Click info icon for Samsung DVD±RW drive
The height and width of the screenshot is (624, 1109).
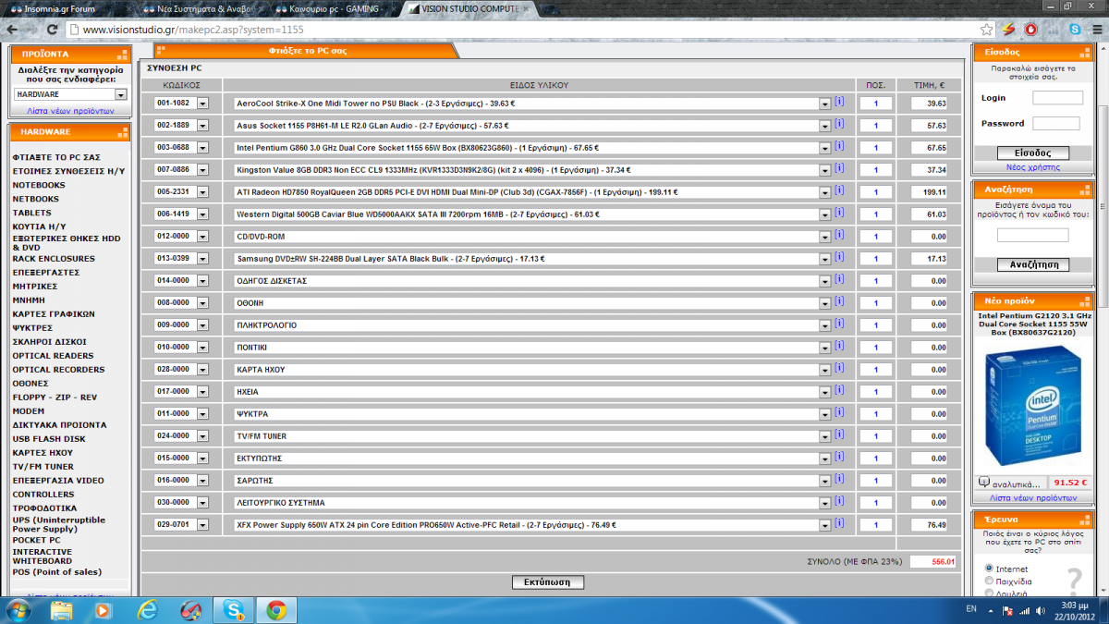[839, 257]
